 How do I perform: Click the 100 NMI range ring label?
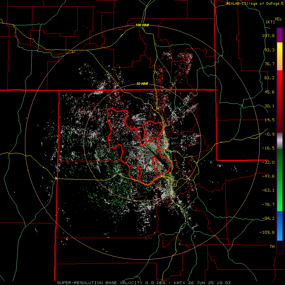point(142,25)
